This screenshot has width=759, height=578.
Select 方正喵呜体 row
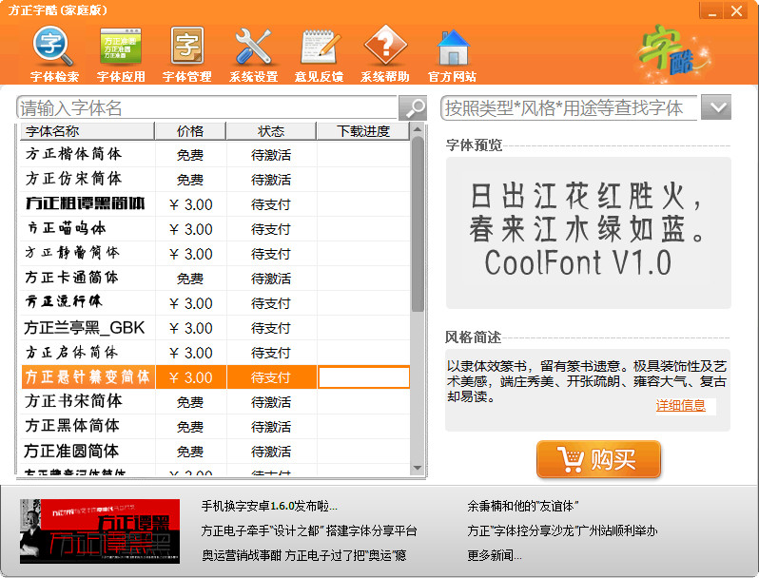[215, 228]
